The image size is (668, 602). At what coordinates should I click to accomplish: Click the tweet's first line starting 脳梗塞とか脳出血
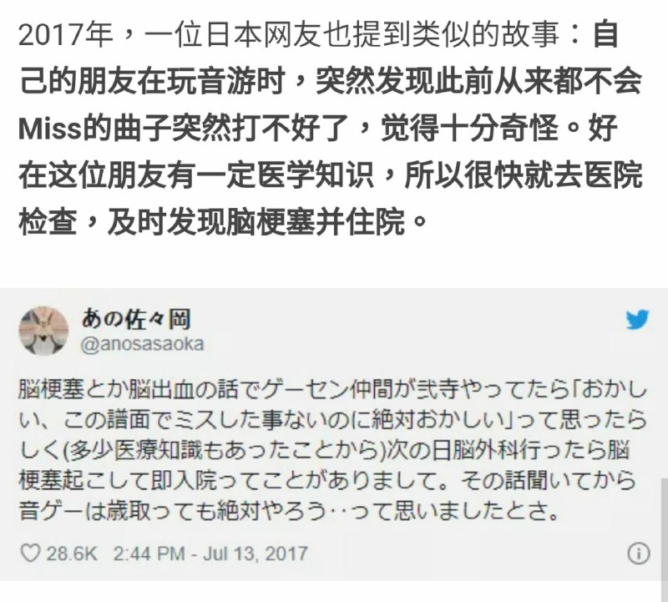coord(332,389)
